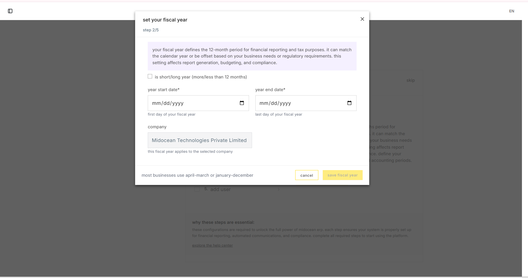Image resolution: width=528 pixels, height=278 pixels.
Task: Open the explore the help center link
Action: pyautogui.click(x=212, y=245)
